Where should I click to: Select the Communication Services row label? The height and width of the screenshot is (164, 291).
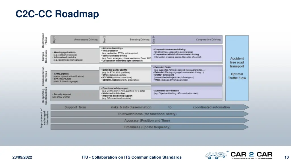click(45, 76)
